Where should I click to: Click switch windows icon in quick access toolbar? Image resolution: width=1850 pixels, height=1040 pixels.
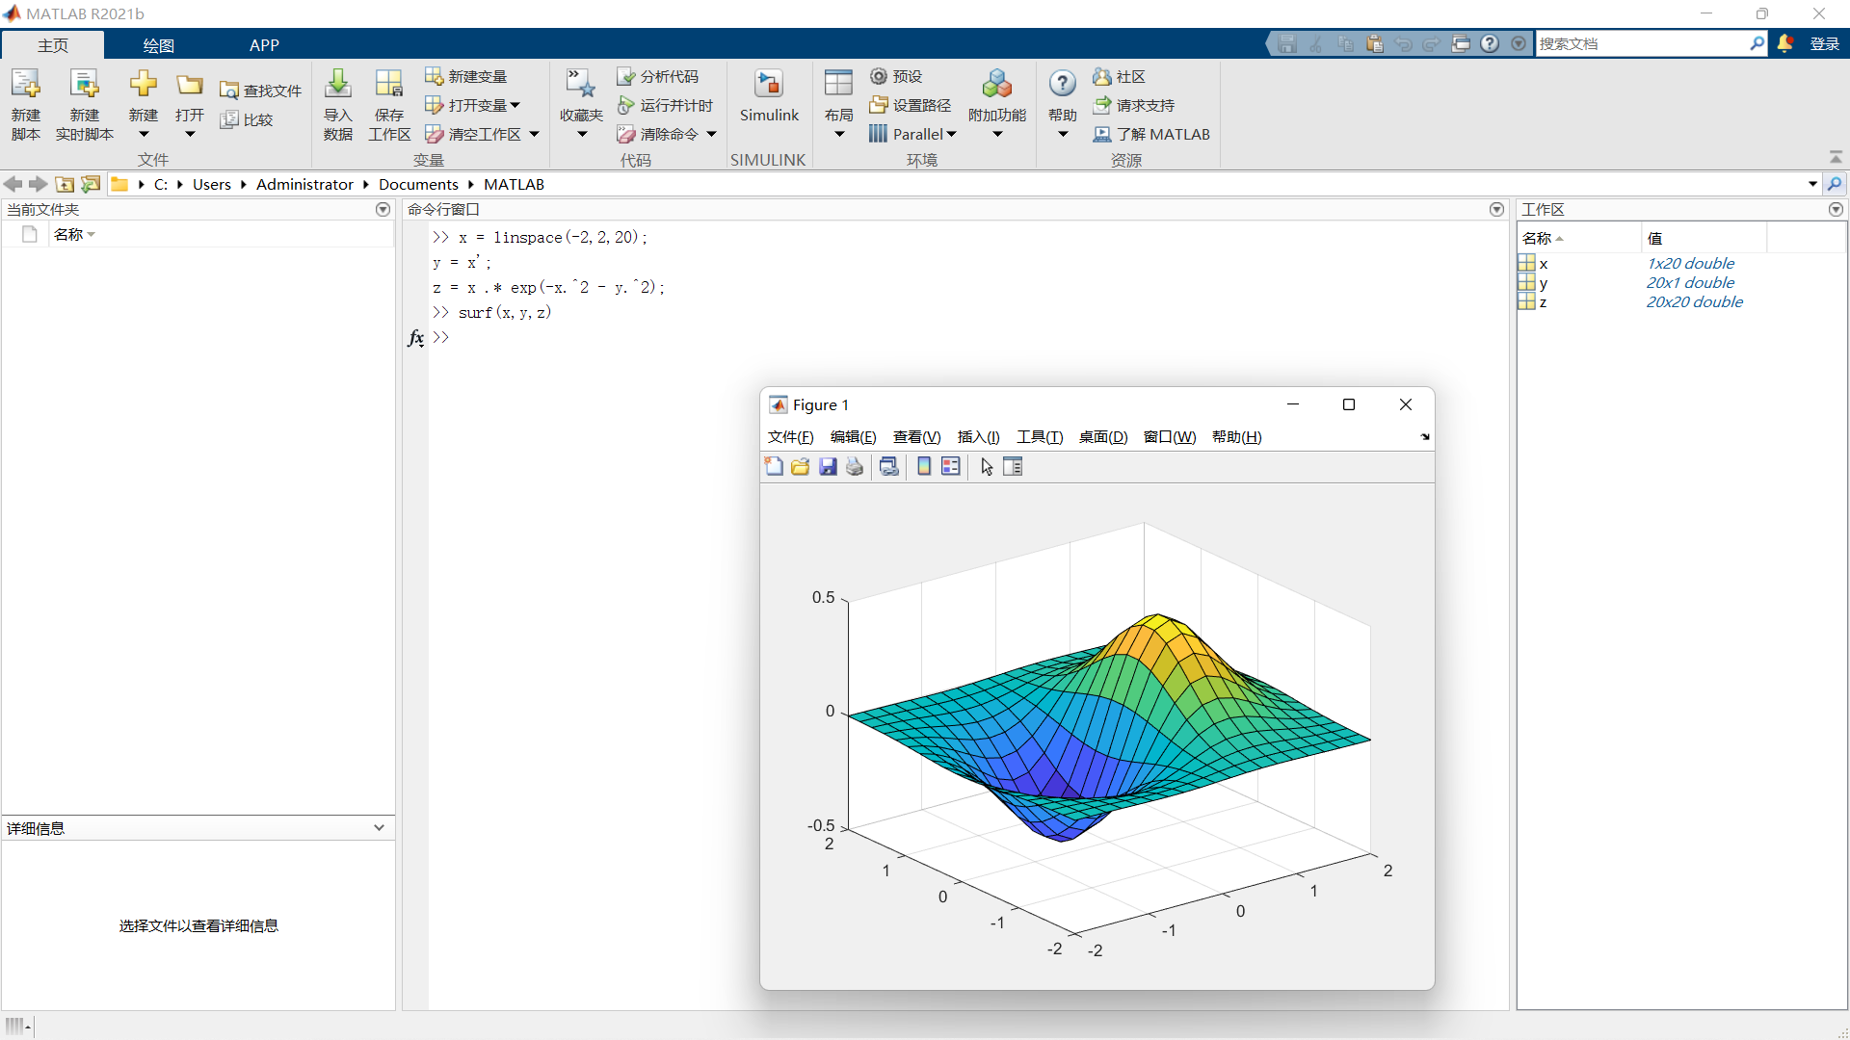[1462, 43]
